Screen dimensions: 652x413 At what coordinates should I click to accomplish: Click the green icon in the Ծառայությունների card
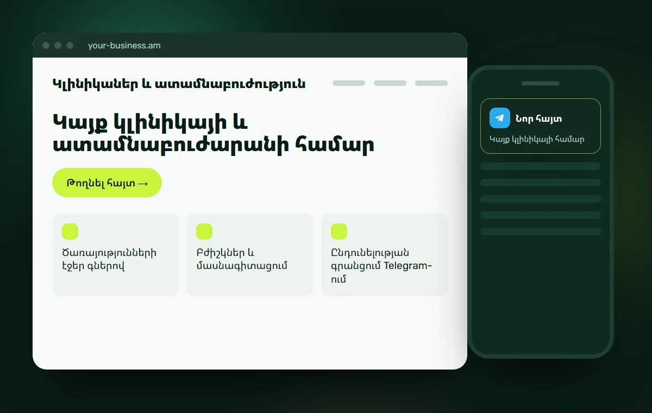pyautogui.click(x=70, y=231)
